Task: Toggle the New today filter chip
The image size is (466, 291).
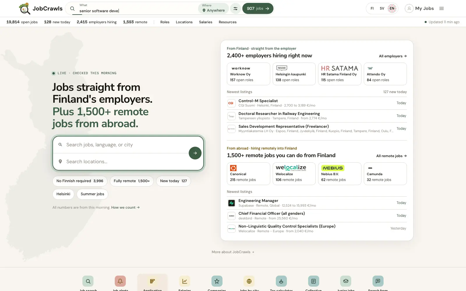Action: pyautogui.click(x=174, y=181)
